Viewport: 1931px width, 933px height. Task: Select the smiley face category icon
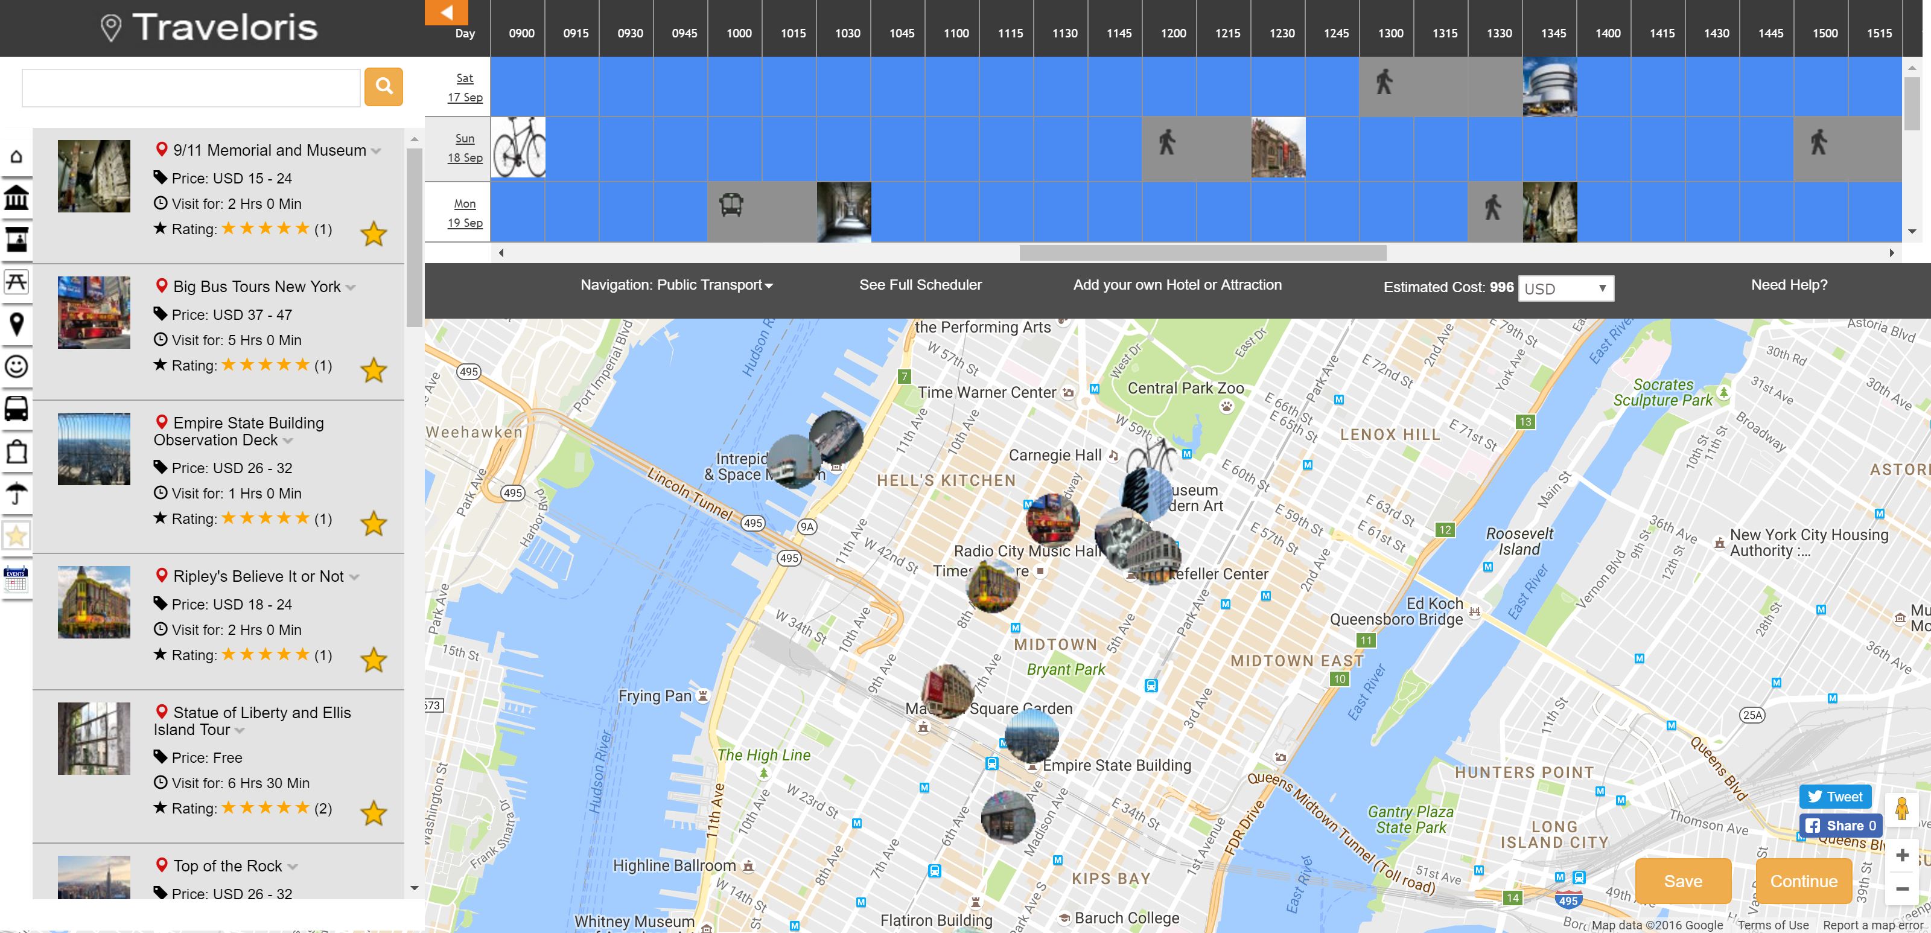(x=16, y=366)
